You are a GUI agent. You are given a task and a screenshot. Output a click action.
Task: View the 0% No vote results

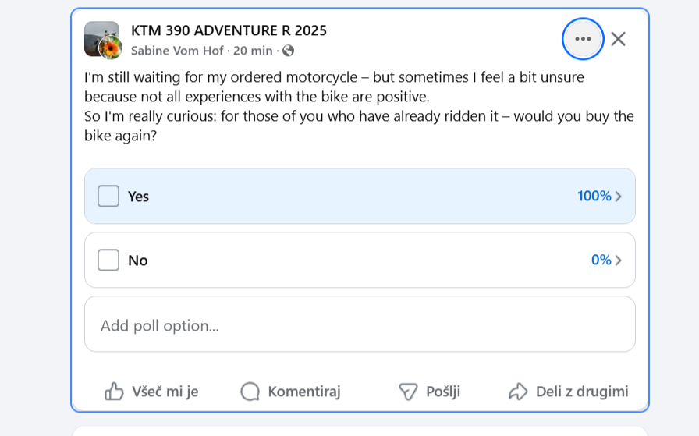[601, 260]
